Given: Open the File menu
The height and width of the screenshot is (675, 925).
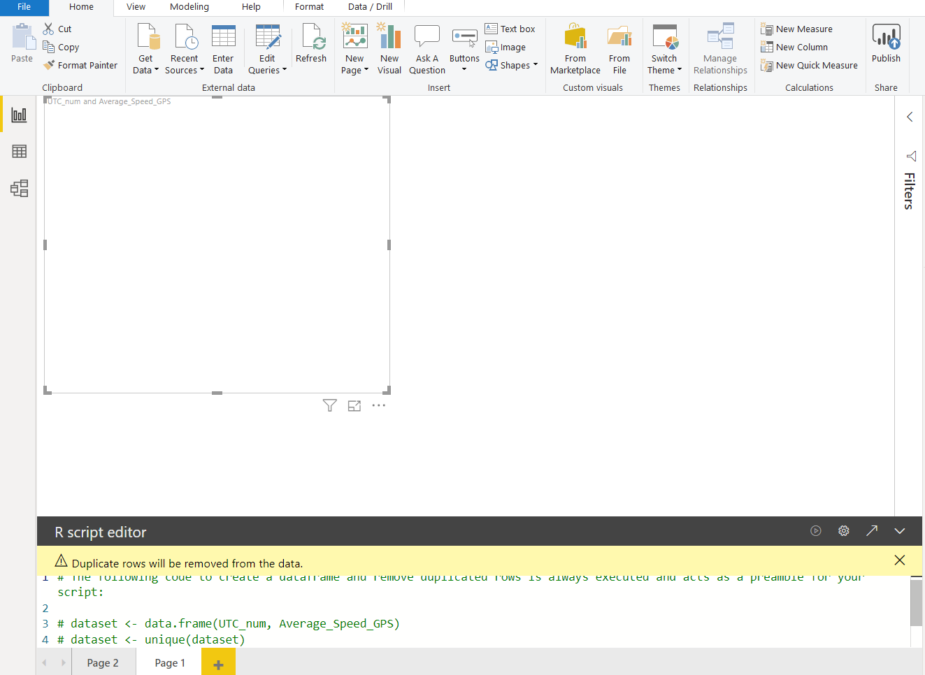Looking at the screenshot, I should [24, 7].
